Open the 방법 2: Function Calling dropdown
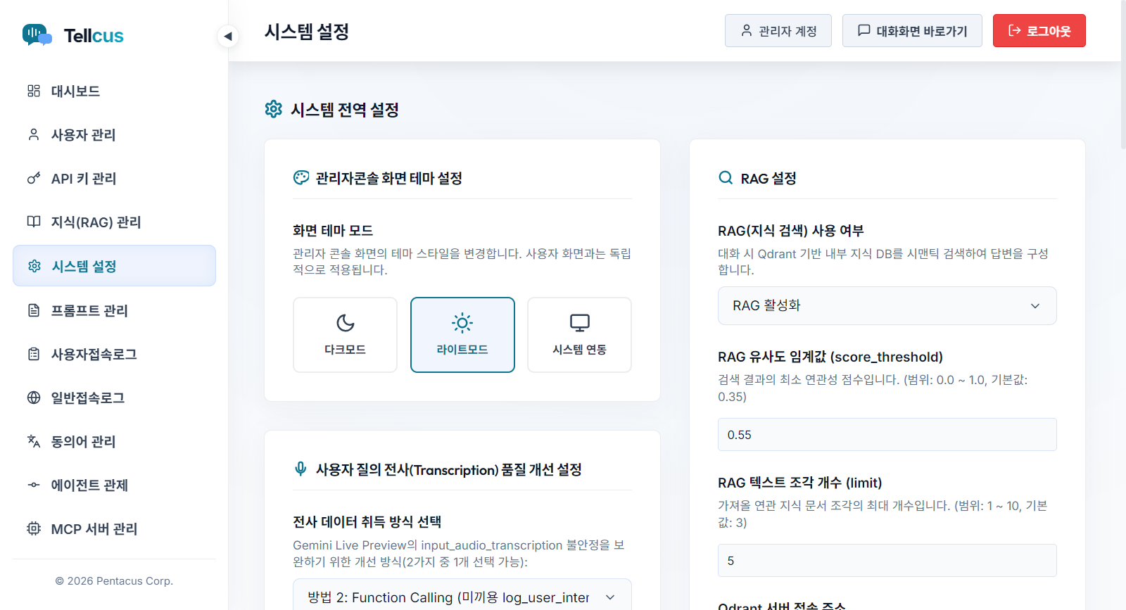Viewport: 1126px width, 610px height. 462,597
